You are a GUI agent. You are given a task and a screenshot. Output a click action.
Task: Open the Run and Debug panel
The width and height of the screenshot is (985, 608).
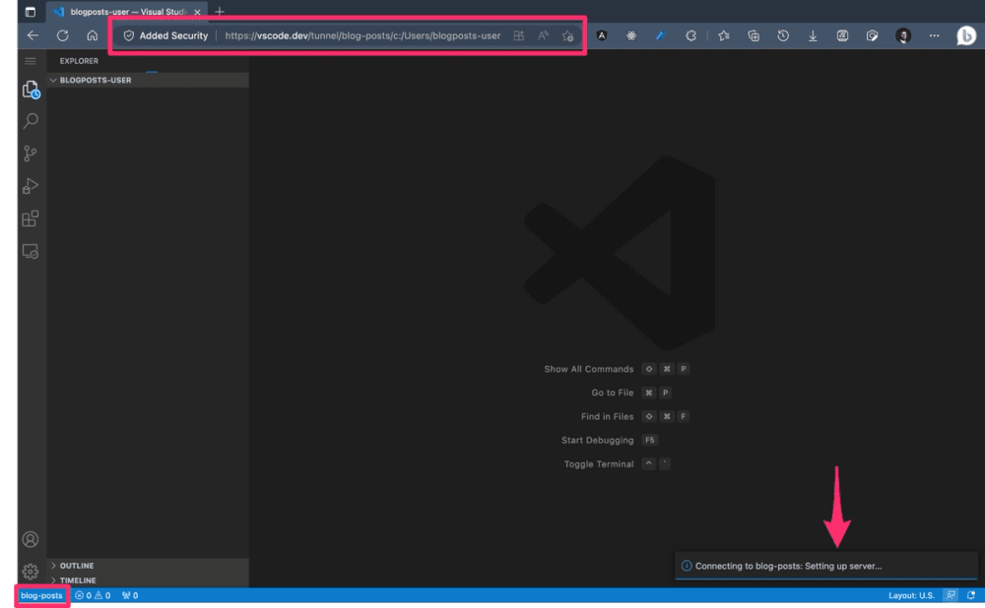[30, 185]
